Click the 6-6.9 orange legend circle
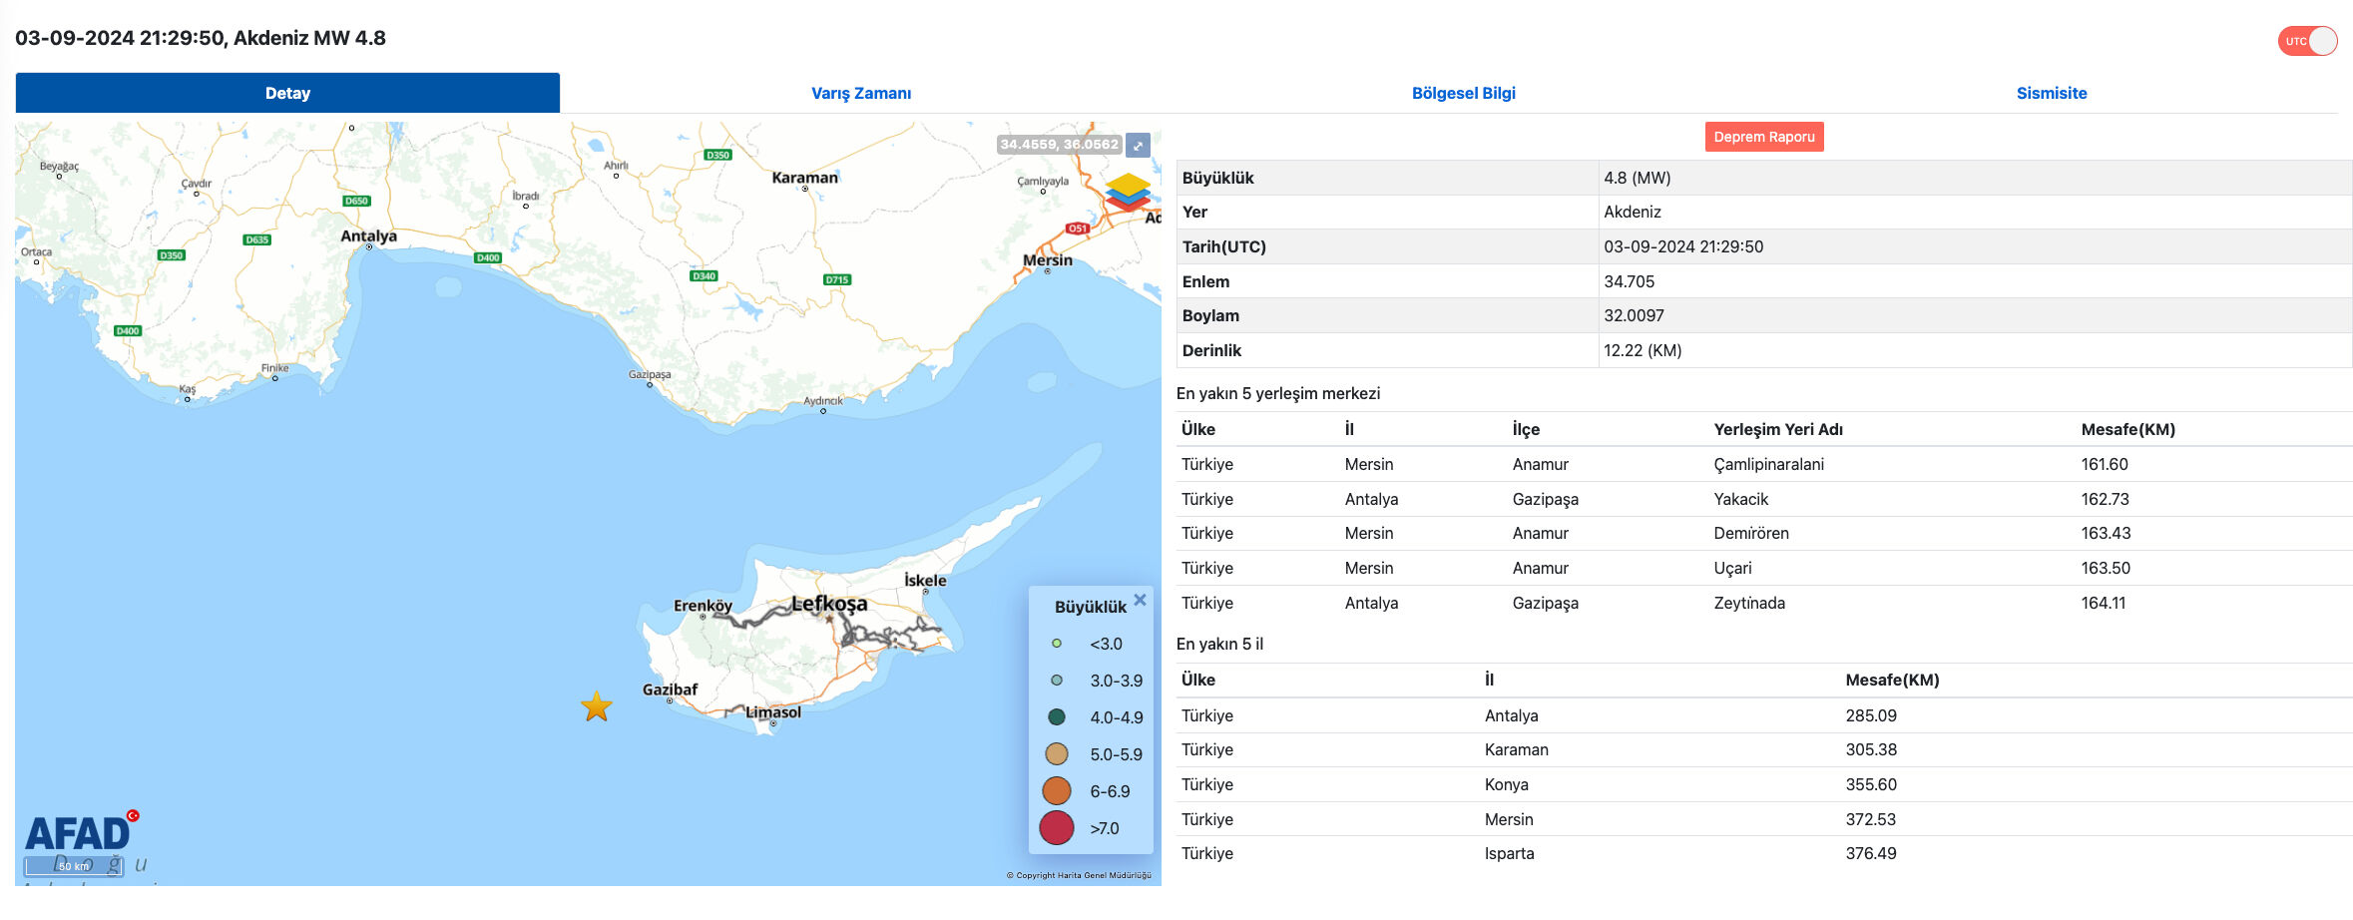The image size is (2353, 920). coord(1056,790)
